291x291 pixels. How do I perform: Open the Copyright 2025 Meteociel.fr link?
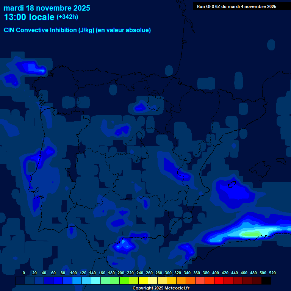pos(161,288)
